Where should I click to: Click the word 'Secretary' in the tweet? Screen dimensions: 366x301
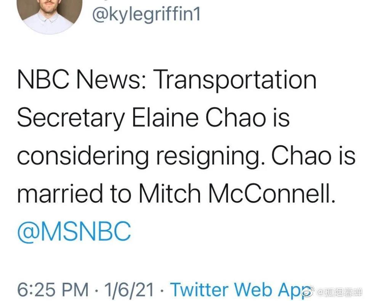point(71,119)
